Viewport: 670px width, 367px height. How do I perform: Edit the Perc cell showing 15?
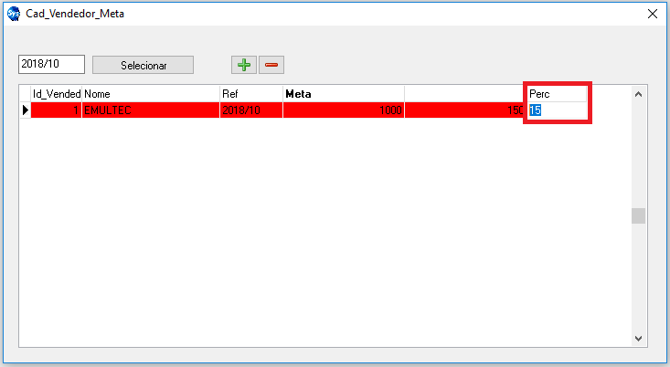point(557,110)
